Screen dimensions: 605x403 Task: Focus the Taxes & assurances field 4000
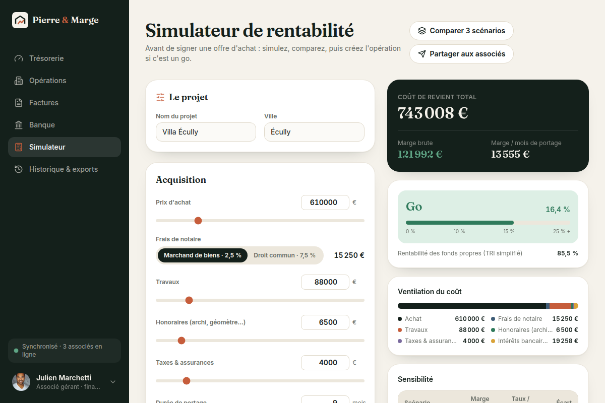point(325,363)
